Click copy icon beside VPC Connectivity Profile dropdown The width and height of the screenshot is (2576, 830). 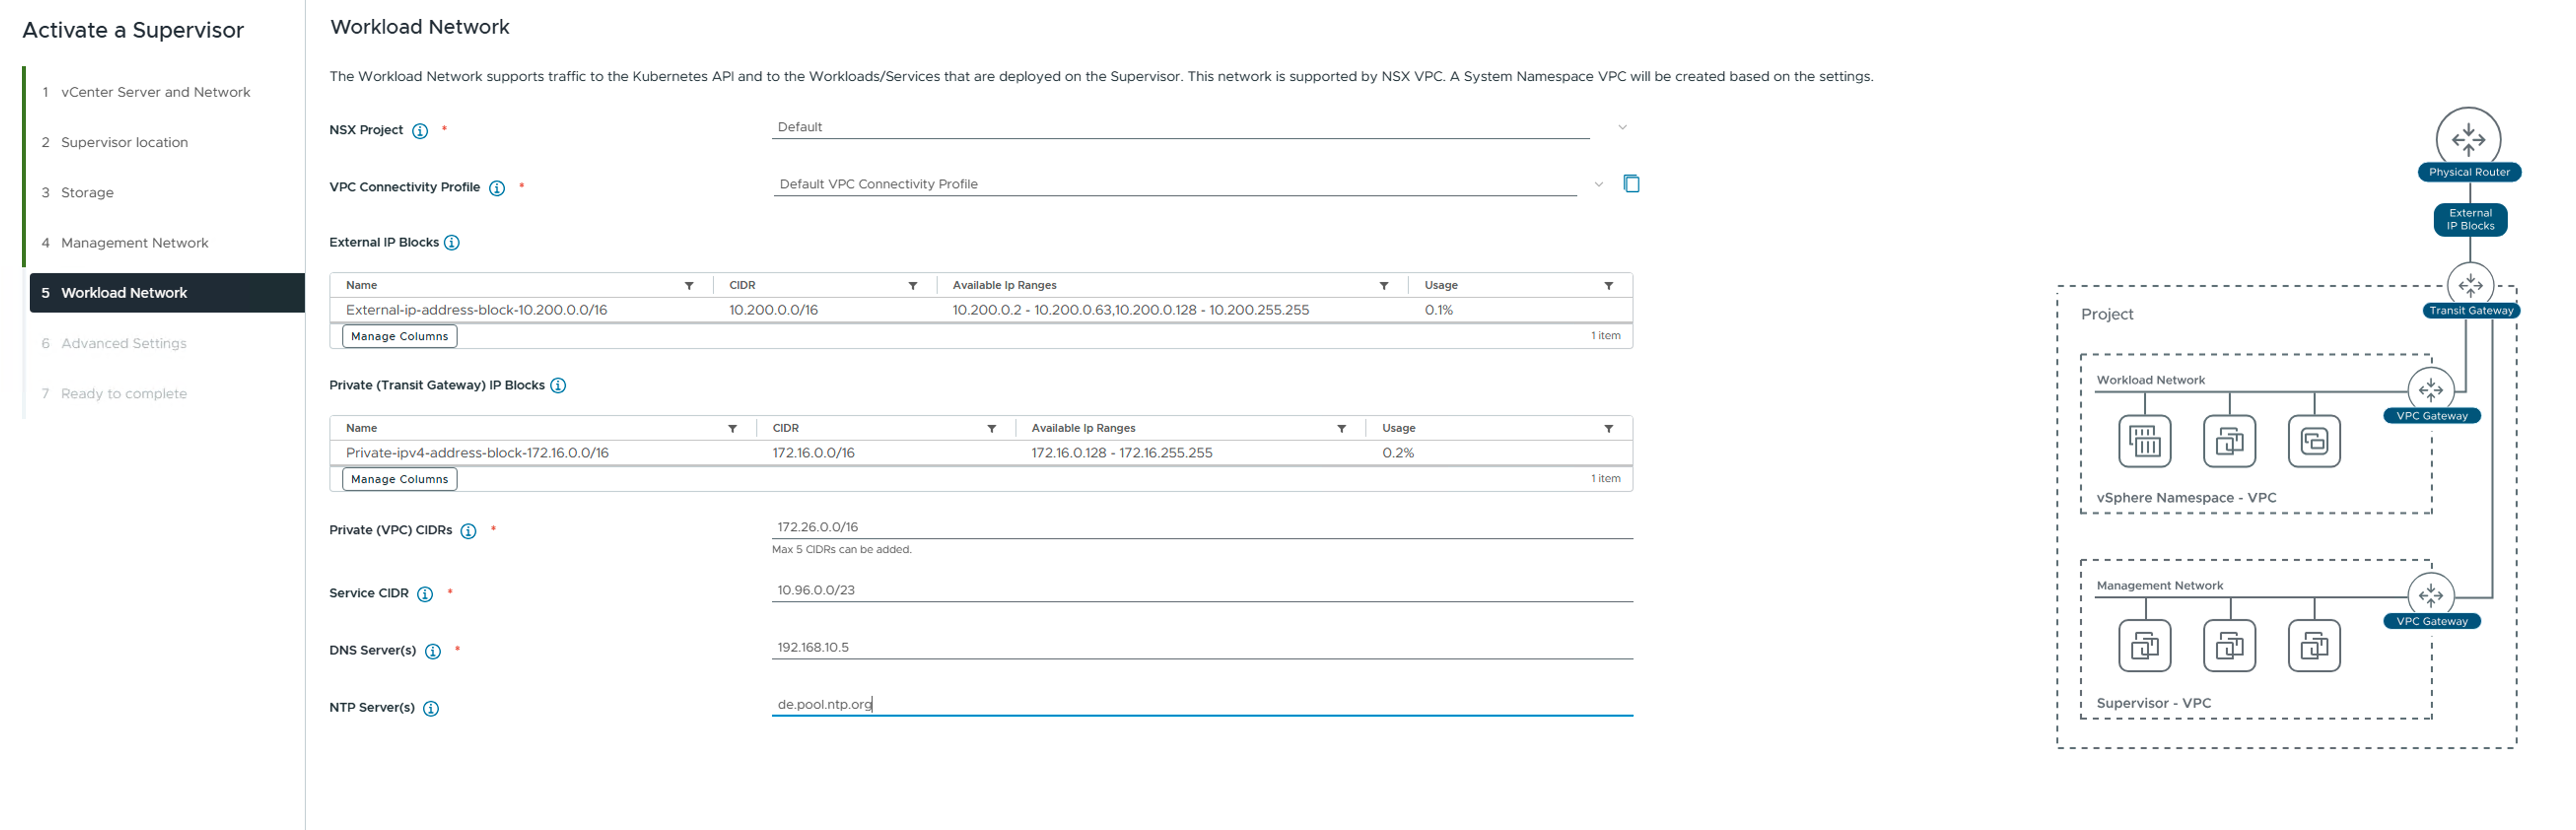1631,183
